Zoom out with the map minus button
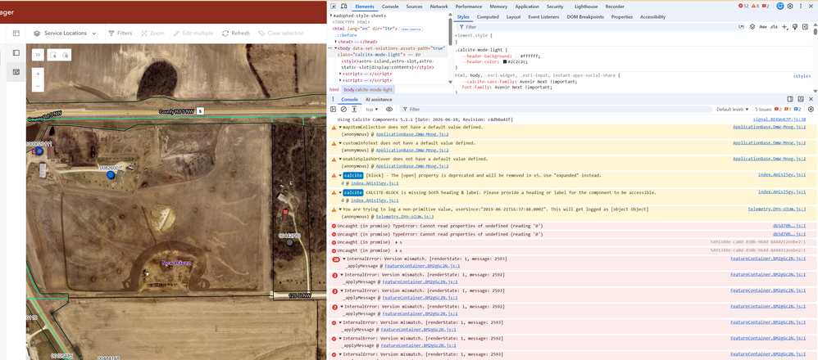The height and width of the screenshot is (360, 818). [x=38, y=86]
